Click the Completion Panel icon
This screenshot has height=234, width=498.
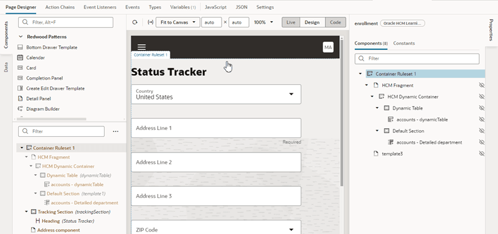(20, 78)
